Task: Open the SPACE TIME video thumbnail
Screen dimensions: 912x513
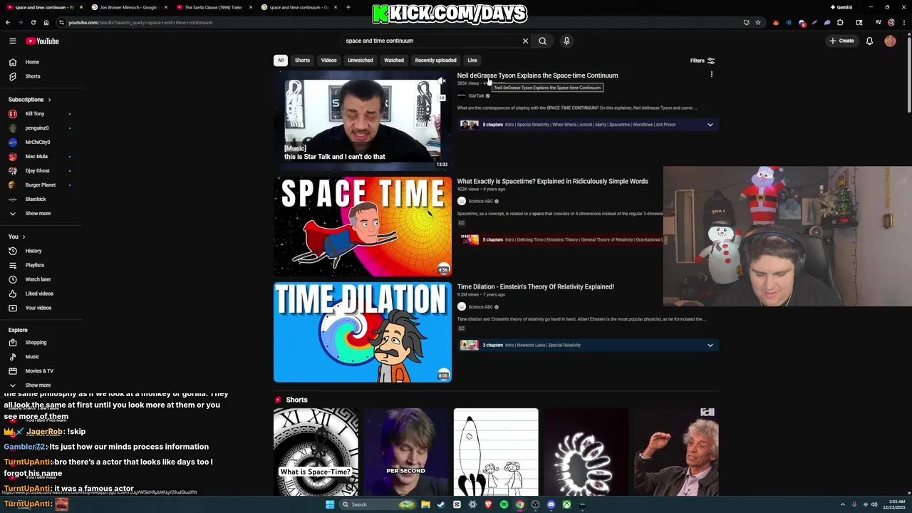Action: (x=363, y=227)
